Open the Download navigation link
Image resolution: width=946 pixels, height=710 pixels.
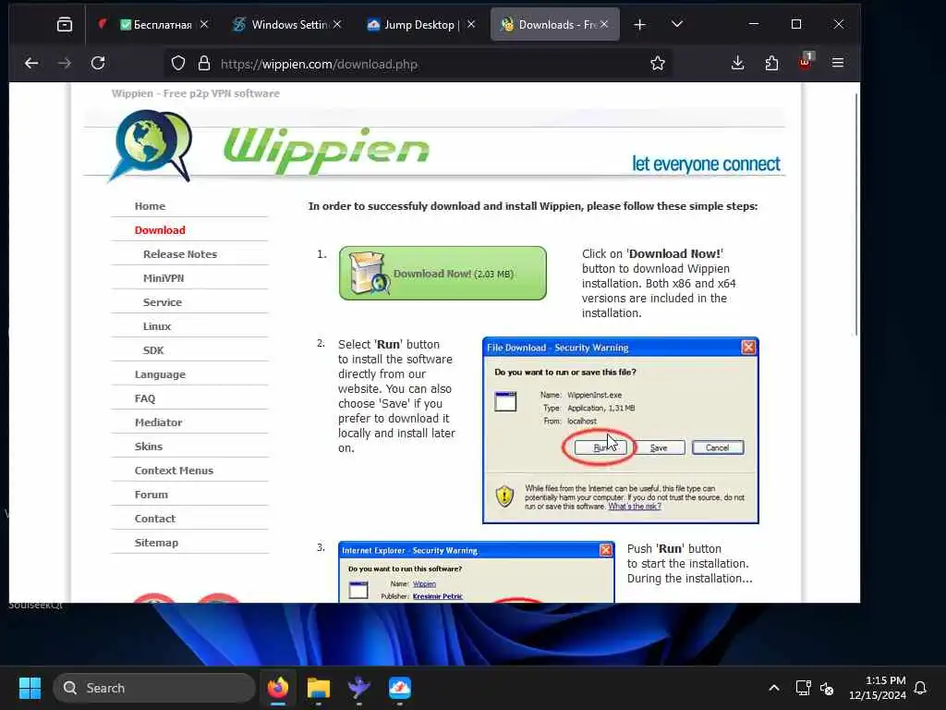point(160,230)
